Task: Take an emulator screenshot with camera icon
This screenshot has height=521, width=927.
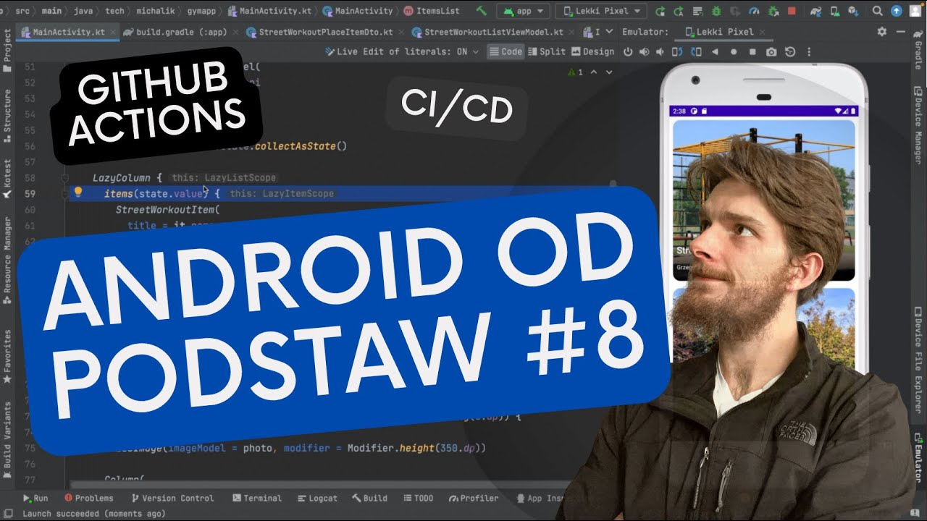Action: pos(771,52)
